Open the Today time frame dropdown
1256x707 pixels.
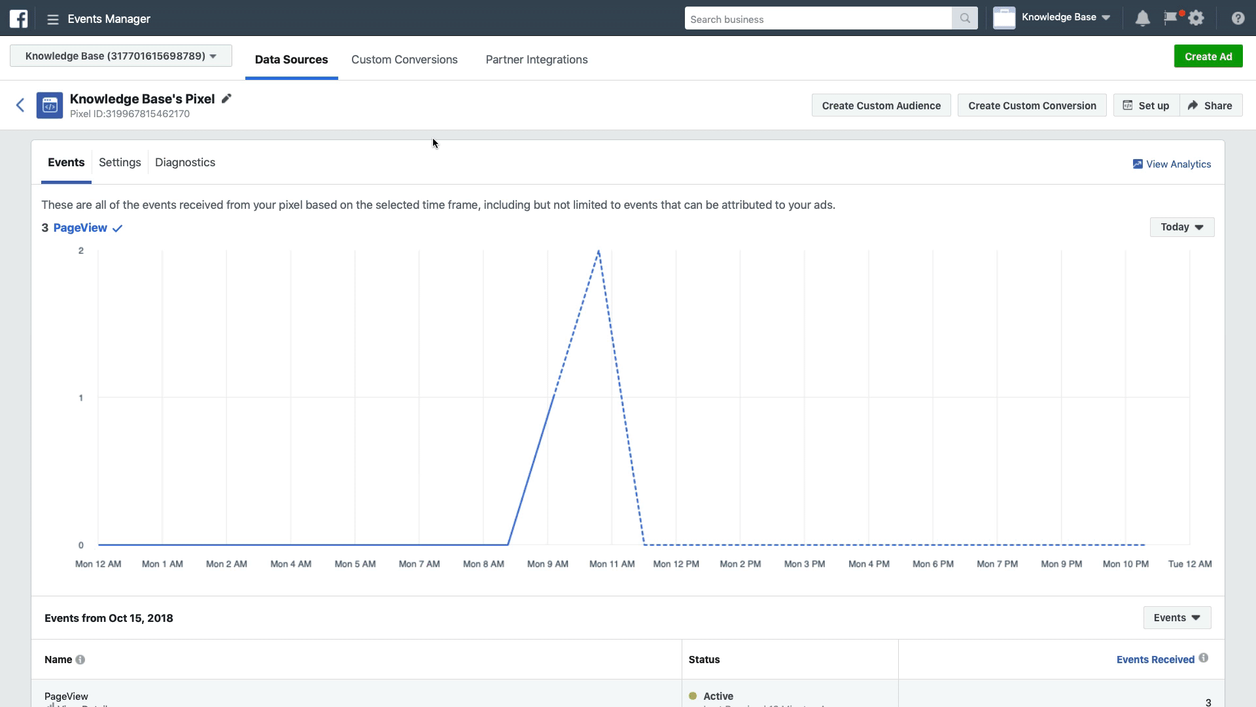1181,227
